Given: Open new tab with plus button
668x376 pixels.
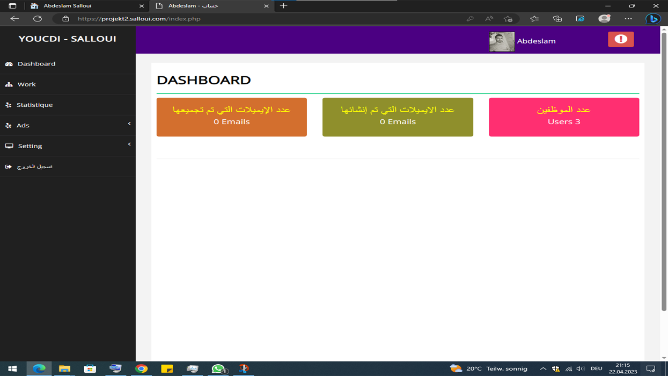Looking at the screenshot, I should pyautogui.click(x=283, y=6).
